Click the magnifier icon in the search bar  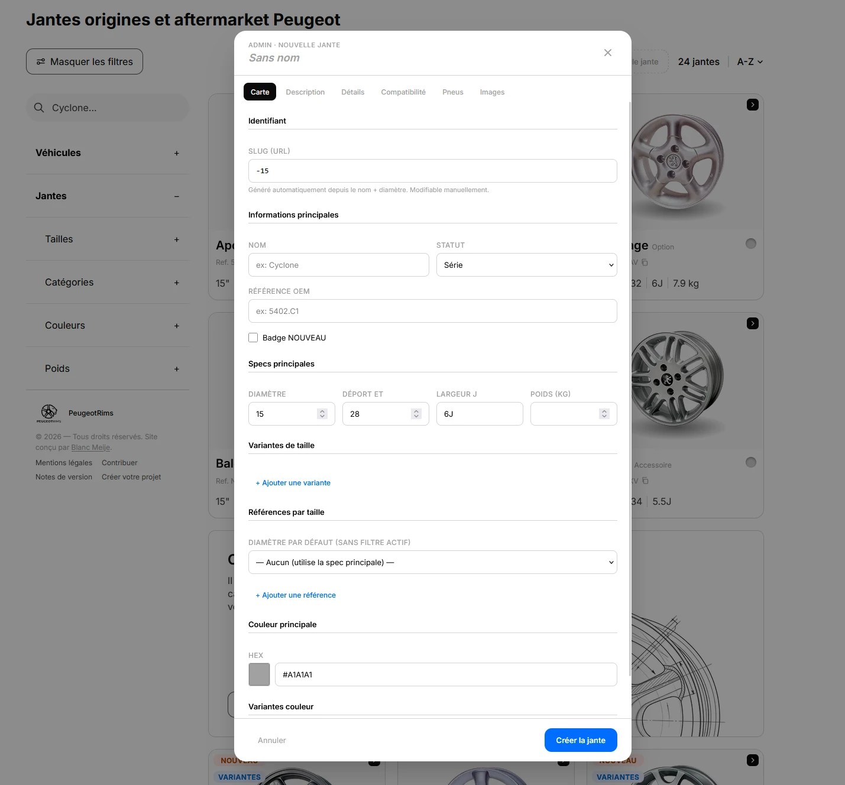coord(39,108)
